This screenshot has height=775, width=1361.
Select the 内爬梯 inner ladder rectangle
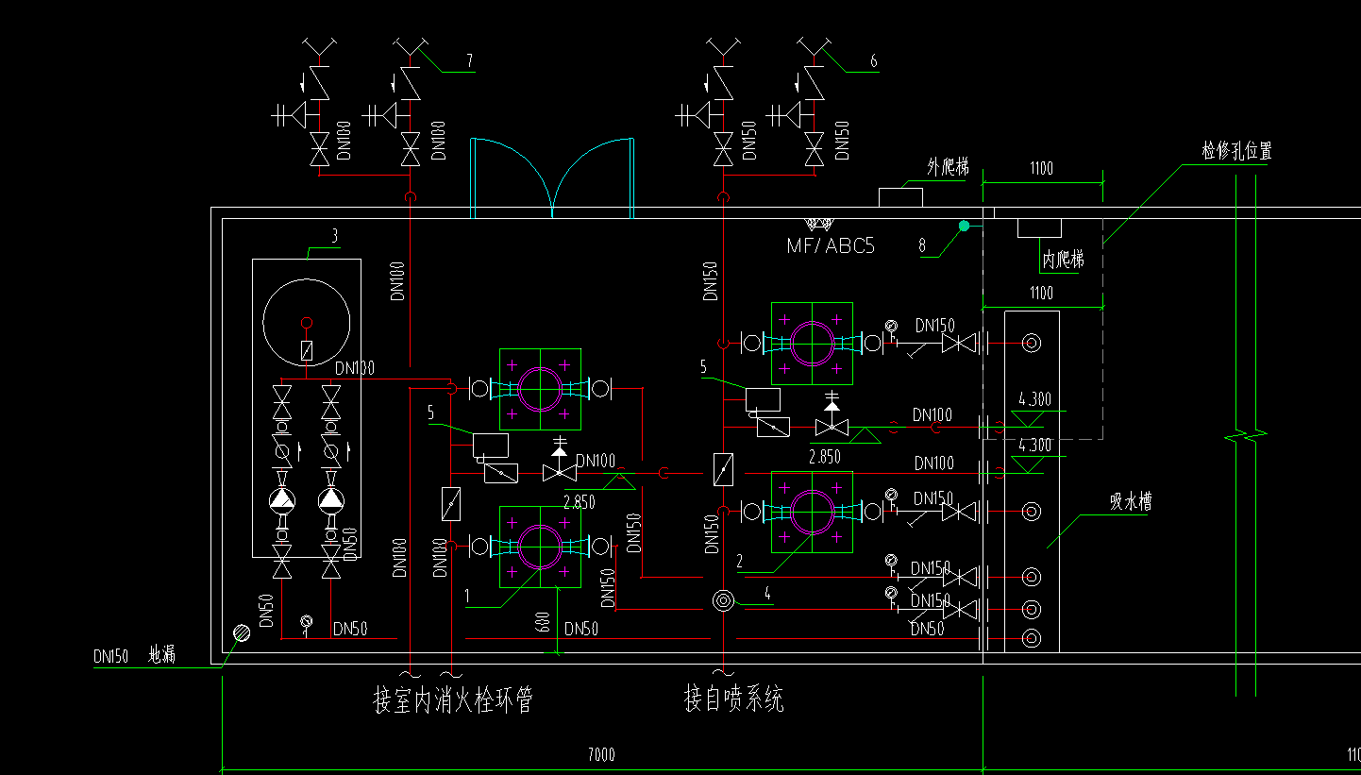click(1039, 227)
